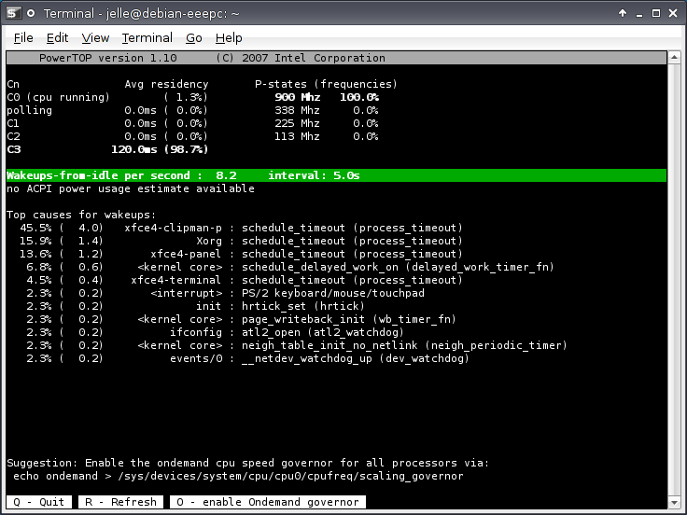Close the Terminal window
This screenshot has height=515, width=687.
(x=673, y=13)
